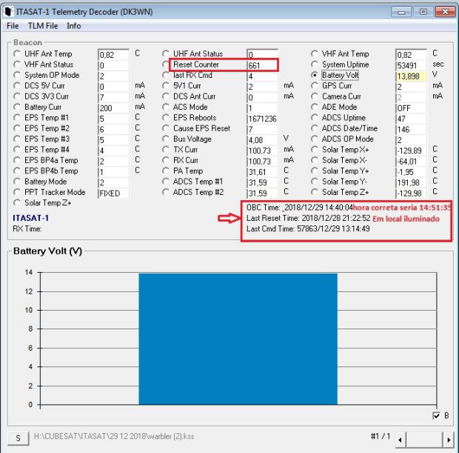Toggle the B checkbox under the chart
Screen dimensions: 459x453
point(435,416)
